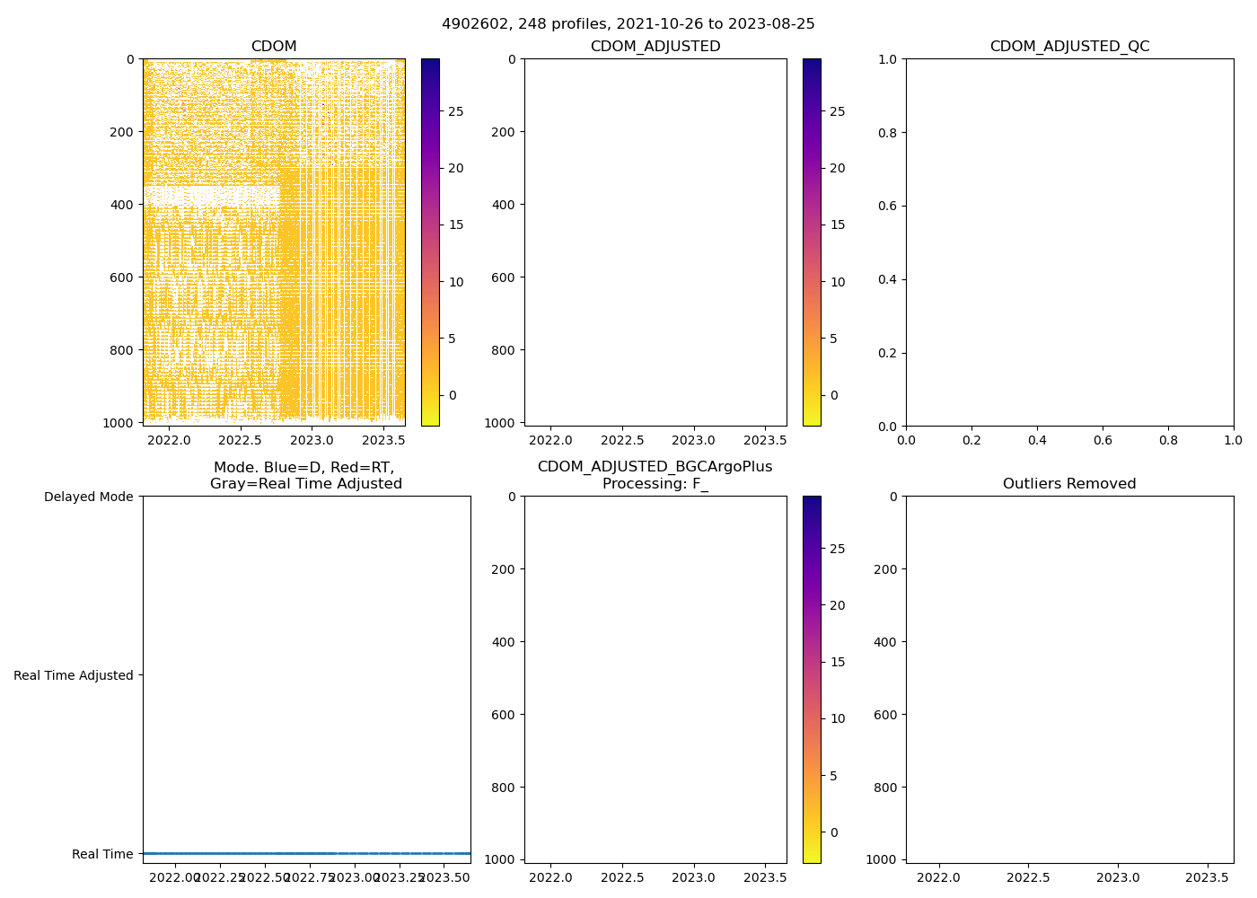
Task: Select the figure title with float 4902602
Action: pos(628,24)
